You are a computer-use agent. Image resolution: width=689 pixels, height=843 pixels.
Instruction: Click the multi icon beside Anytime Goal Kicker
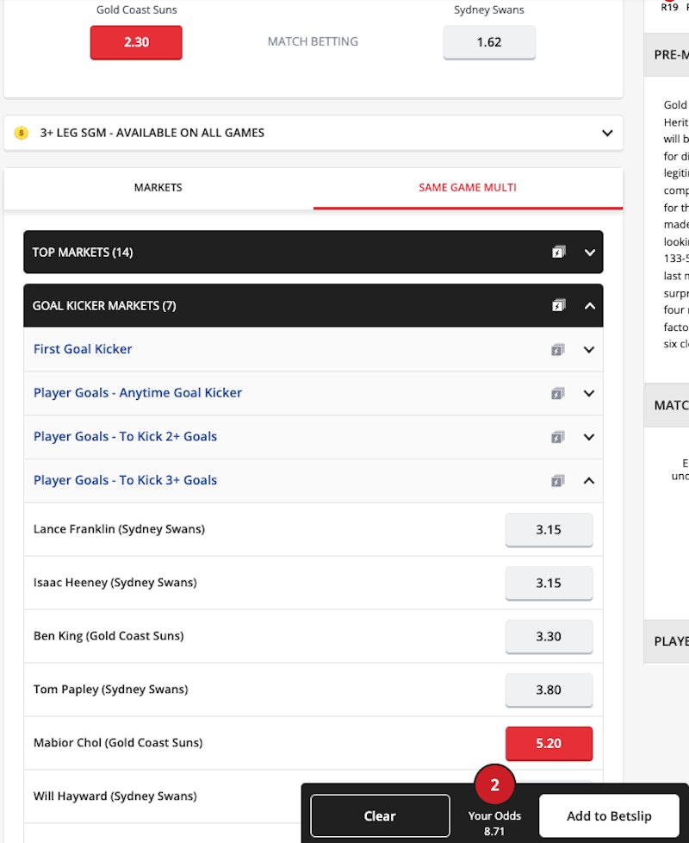pyautogui.click(x=557, y=394)
